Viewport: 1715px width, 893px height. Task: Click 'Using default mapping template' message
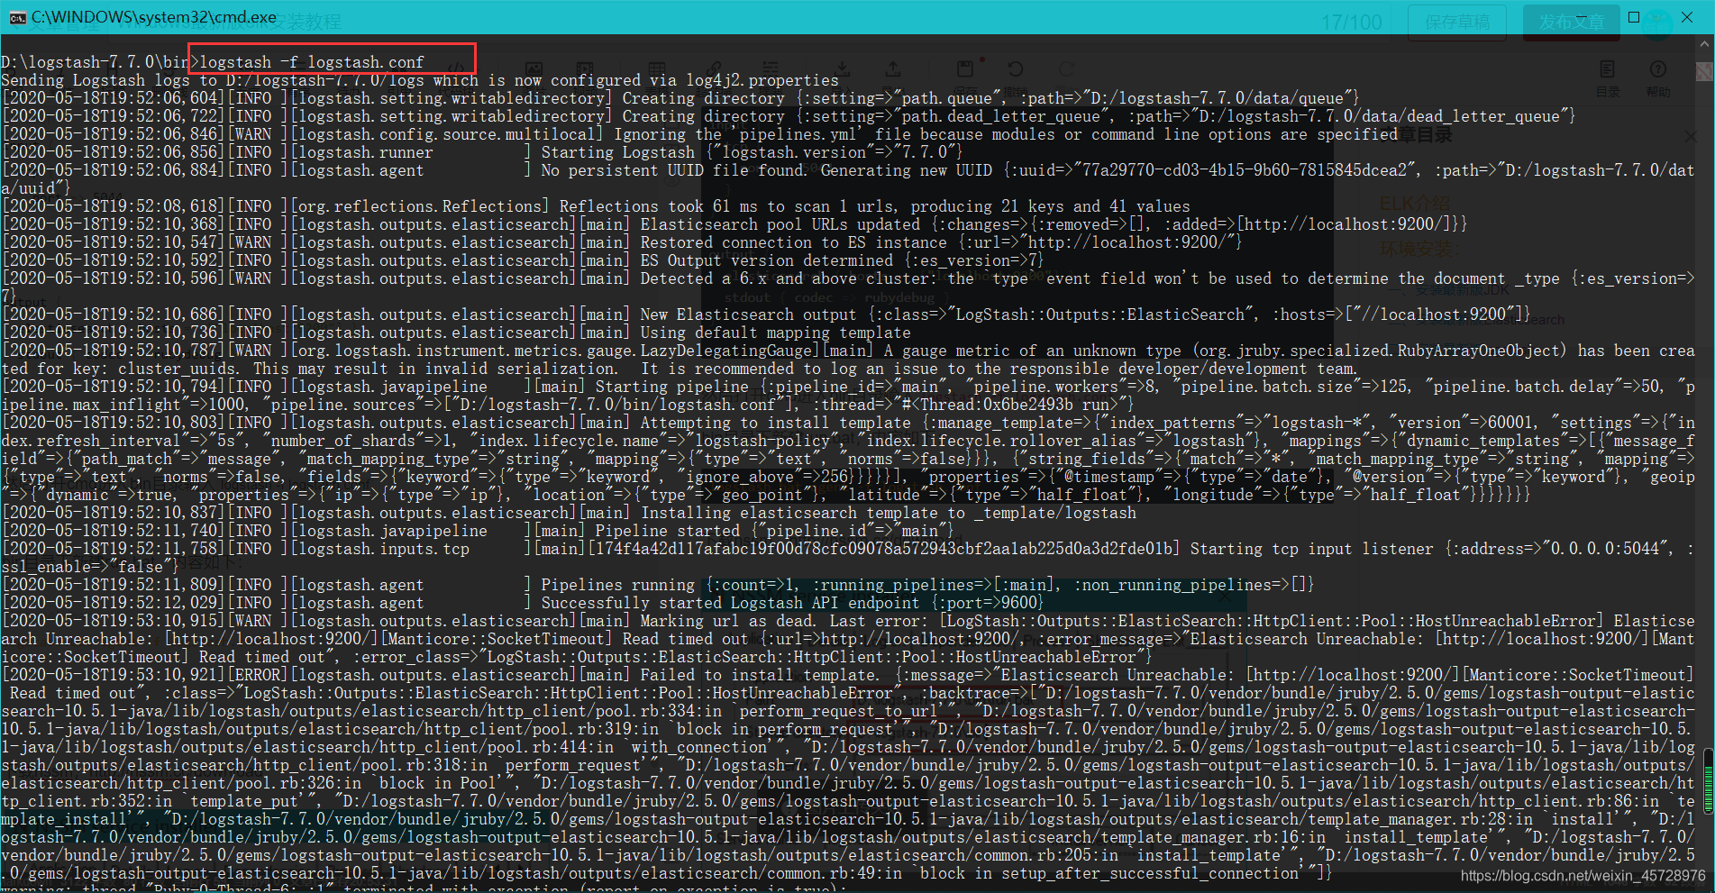pos(776,333)
